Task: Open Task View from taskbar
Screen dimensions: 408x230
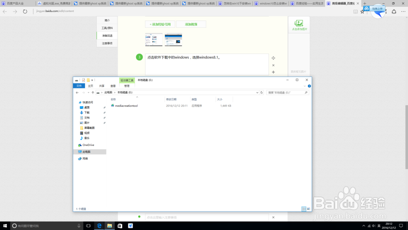Action: point(88,226)
